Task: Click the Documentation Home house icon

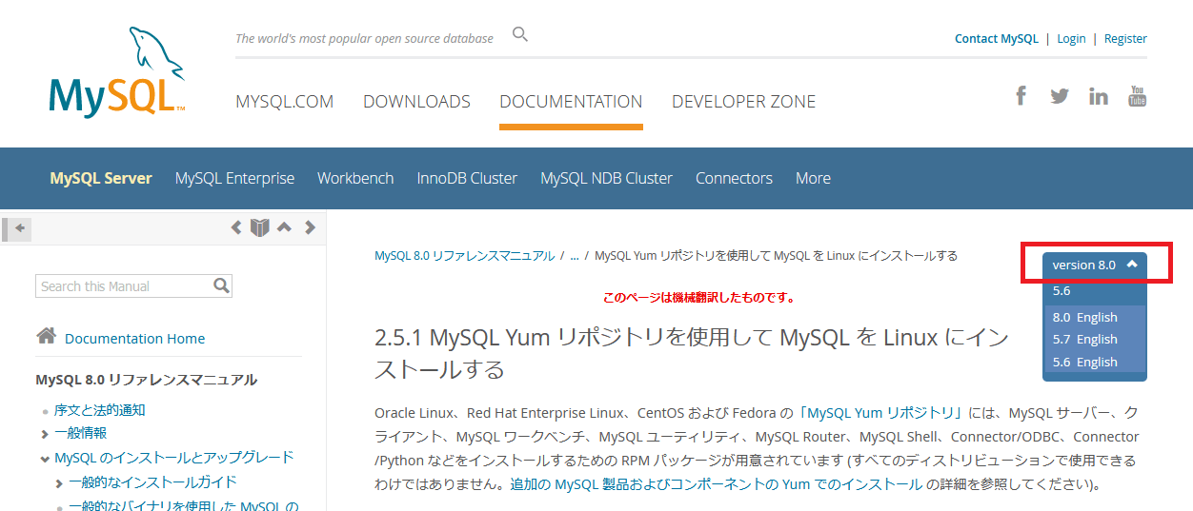Action: [46, 336]
